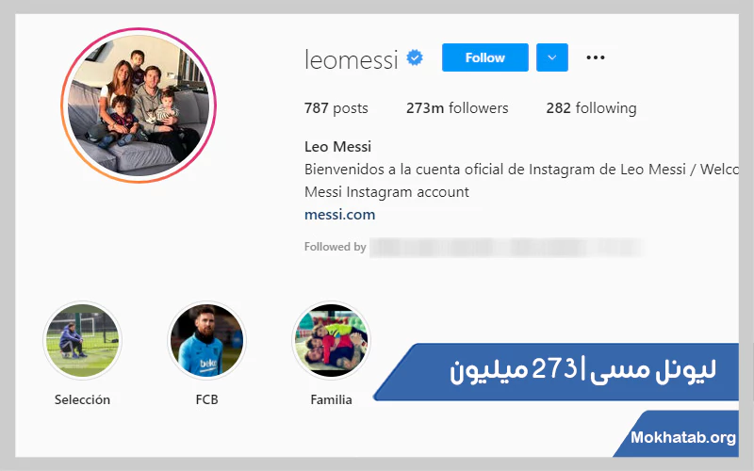Screen dimensions: 754x471
Task: Open the FCB story highlight circle
Action: (206, 340)
